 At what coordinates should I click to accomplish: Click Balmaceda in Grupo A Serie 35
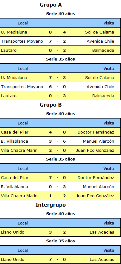coord(103,96)
